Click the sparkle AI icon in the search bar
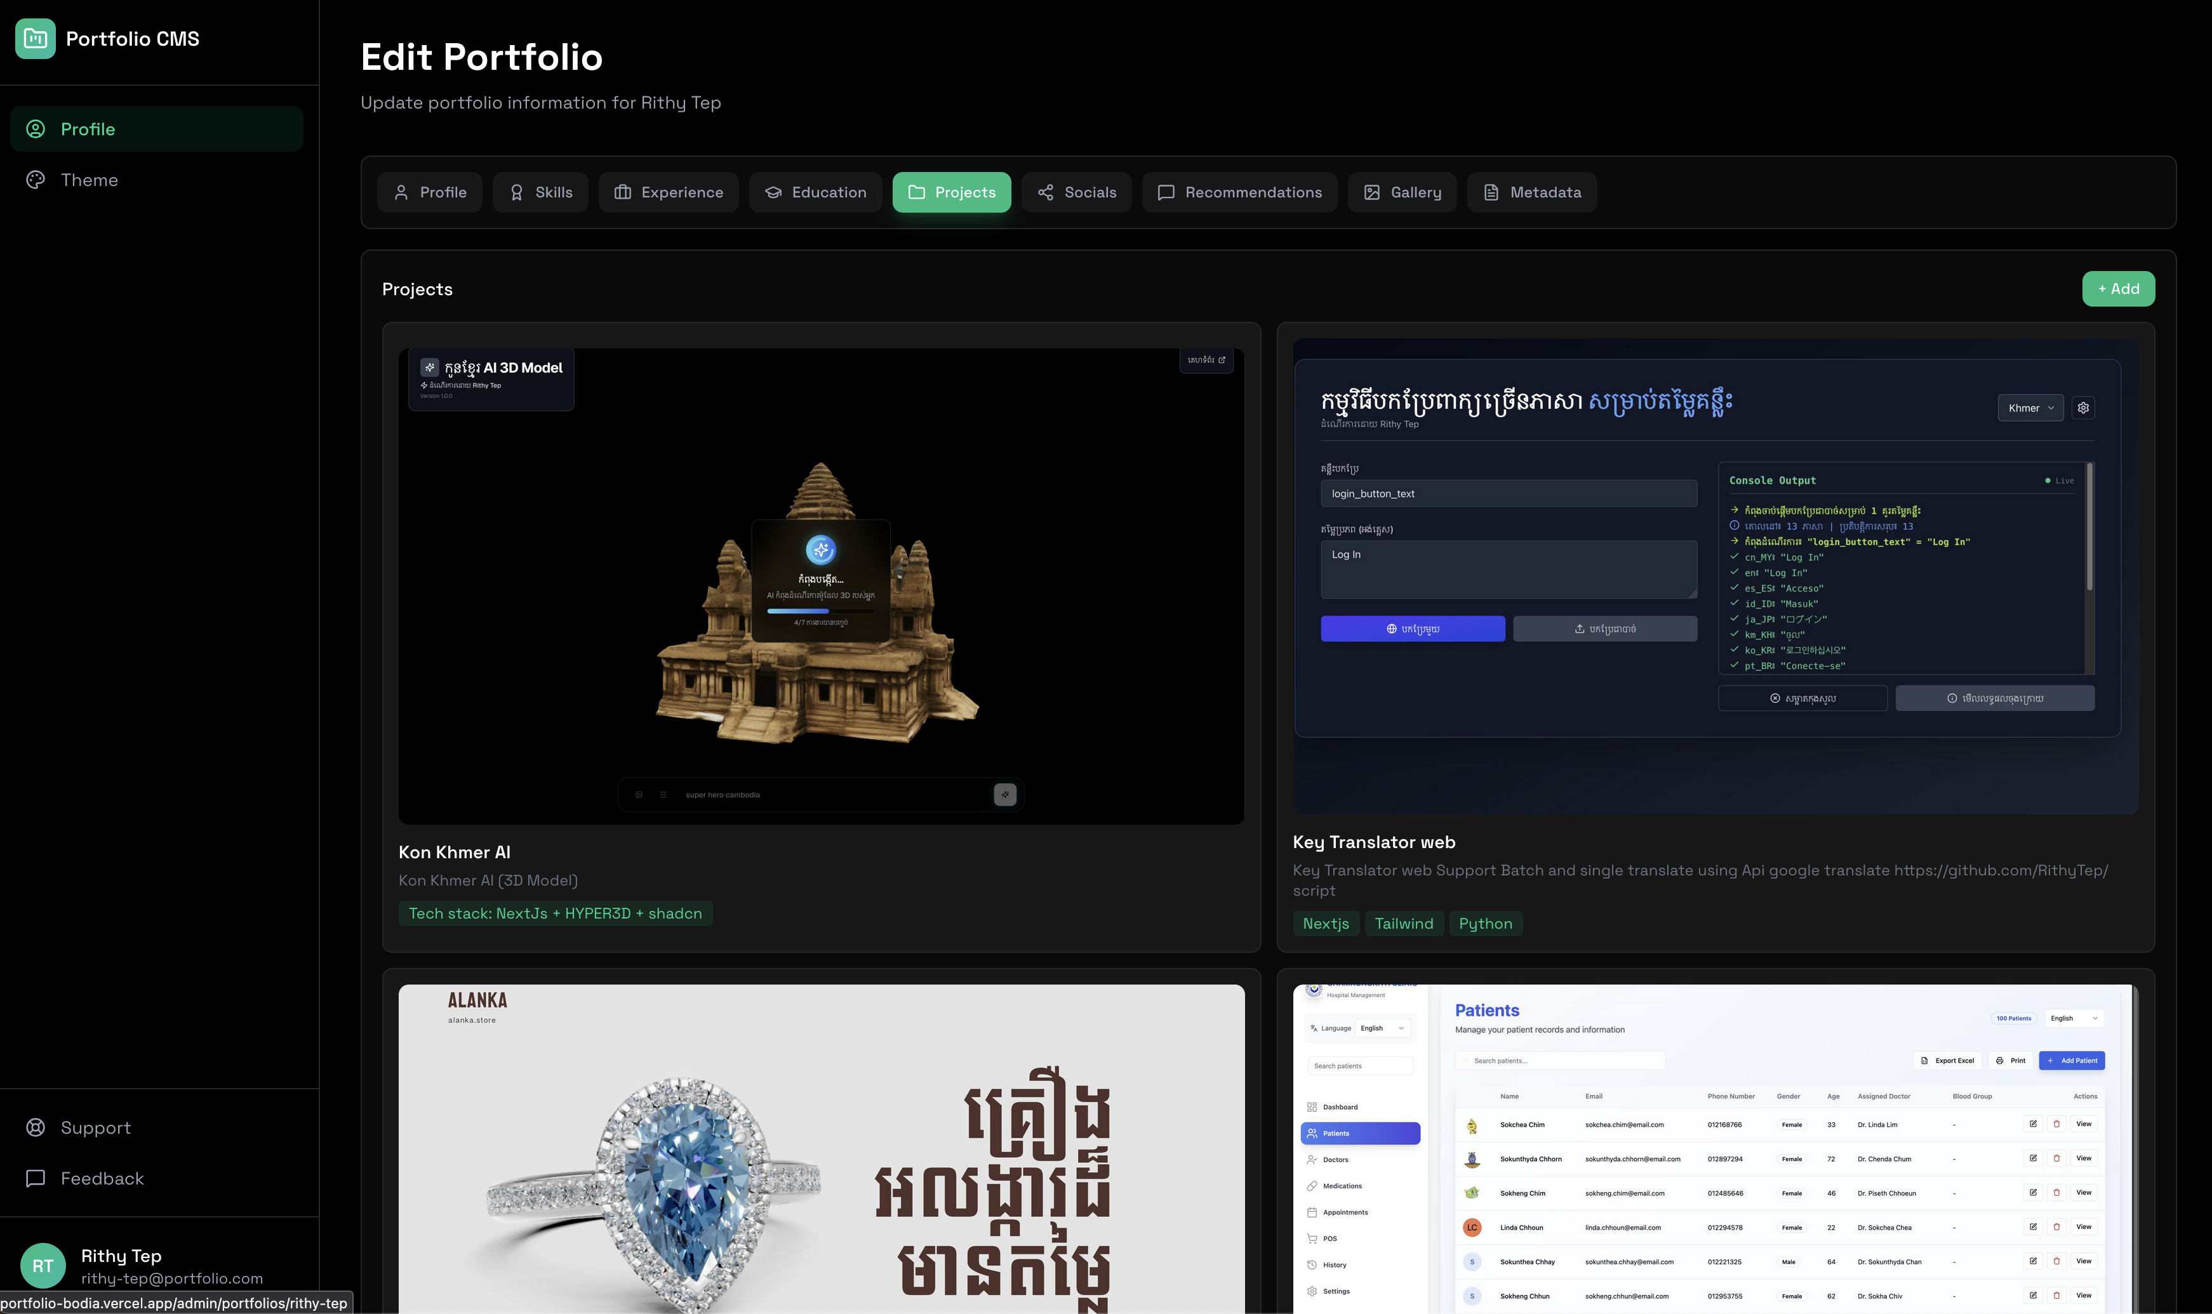The width and height of the screenshot is (2212, 1314). click(1005, 794)
